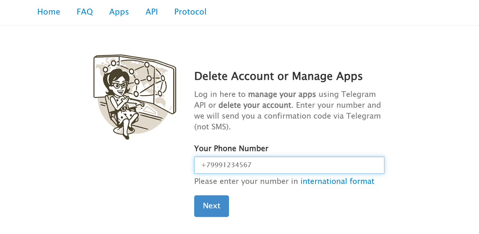Focus the Your Phone Number field

pos(289,165)
